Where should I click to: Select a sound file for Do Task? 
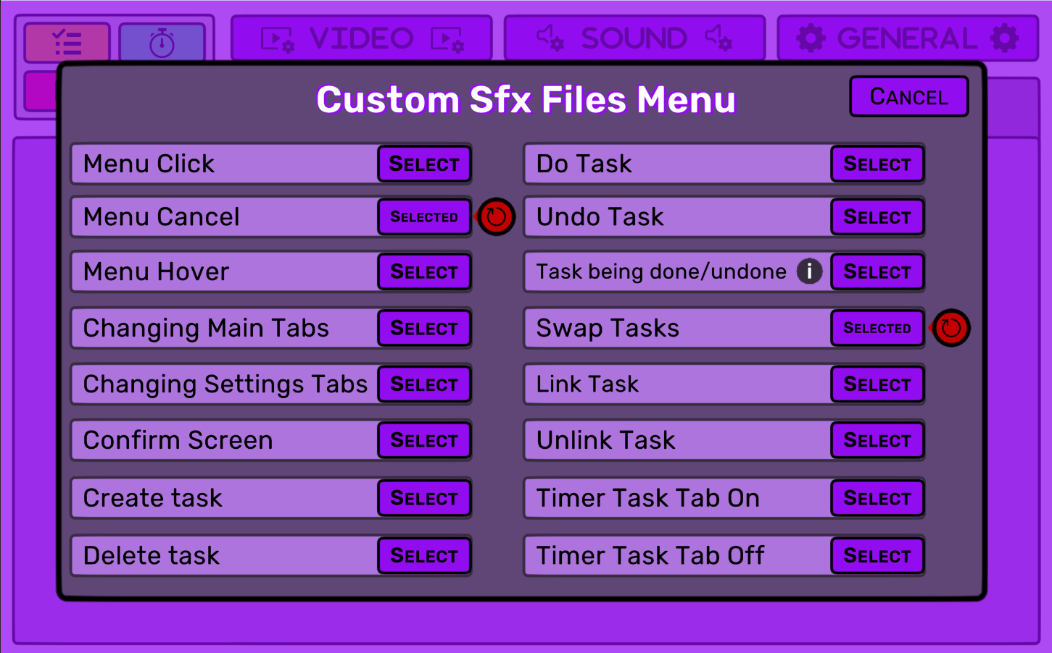click(x=877, y=164)
